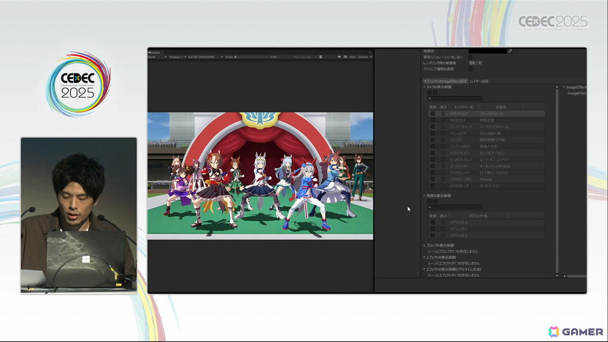Viewport: 608px width, 342px height.
Task: Toggle the keyboard shortcuts icon in Game toolbar
Action: coord(345,57)
